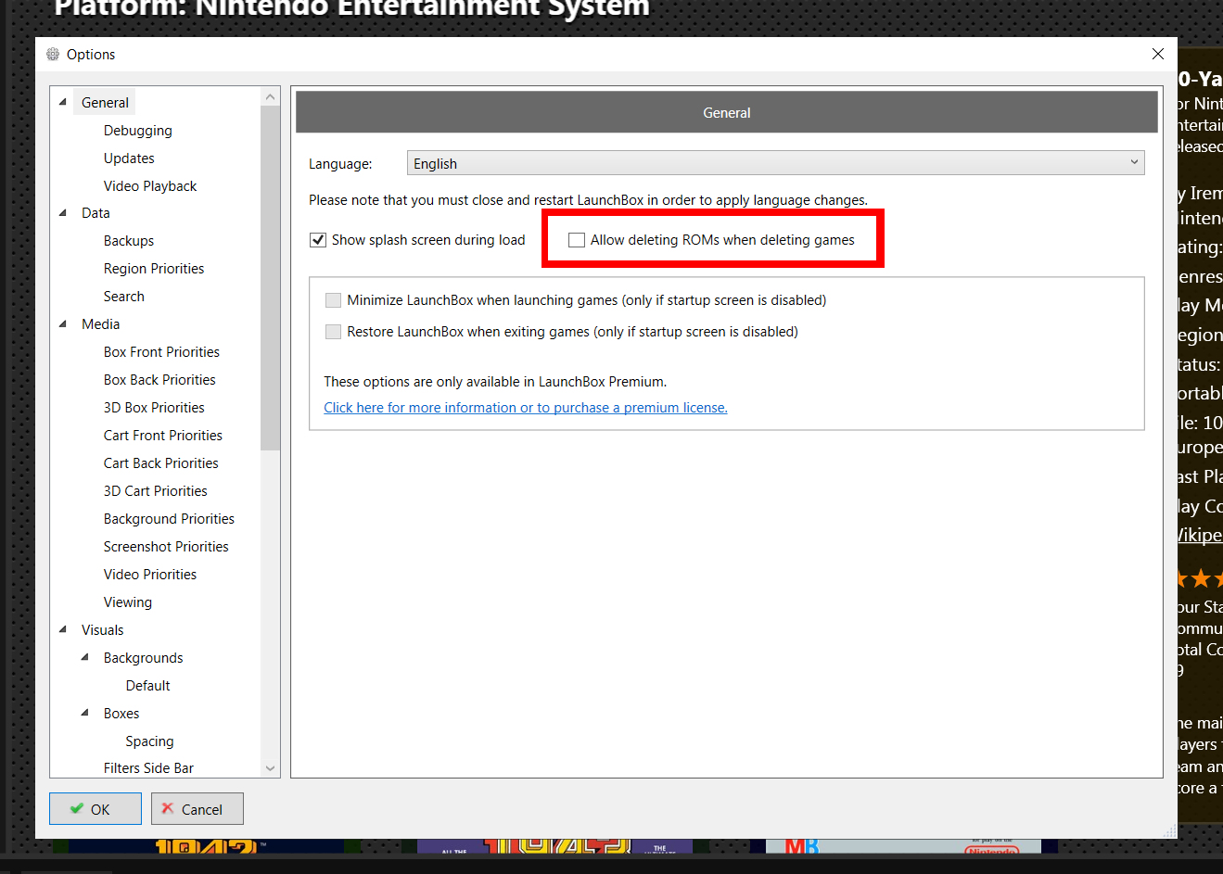Viewport: 1223px width, 874px height.
Task: Click the Wikipedia link in LaunchBox details
Action: click(1200, 535)
